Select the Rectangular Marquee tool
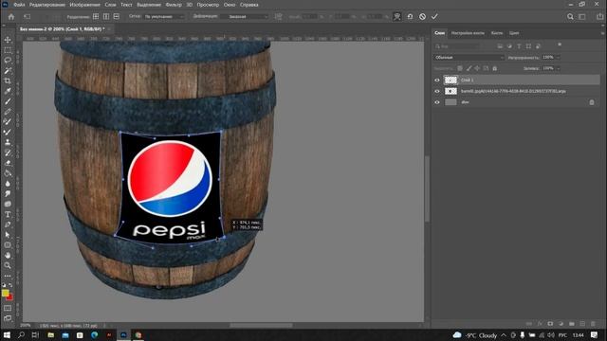Screen dimensions: 607x341 coord(8,50)
